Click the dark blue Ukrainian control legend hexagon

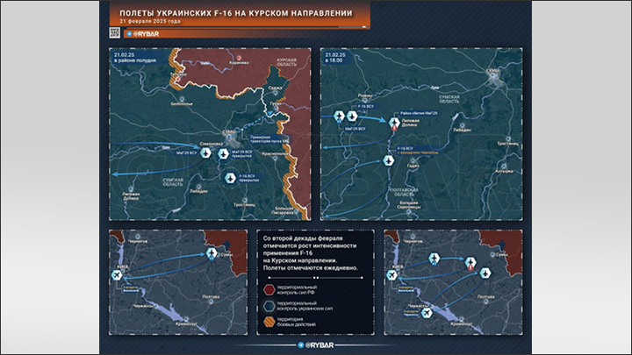pos(269,306)
